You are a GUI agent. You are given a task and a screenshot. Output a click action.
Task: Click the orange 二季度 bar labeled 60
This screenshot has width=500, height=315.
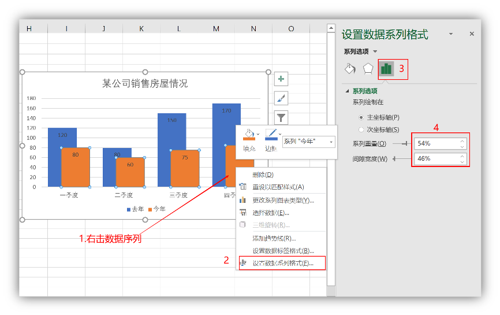click(130, 172)
